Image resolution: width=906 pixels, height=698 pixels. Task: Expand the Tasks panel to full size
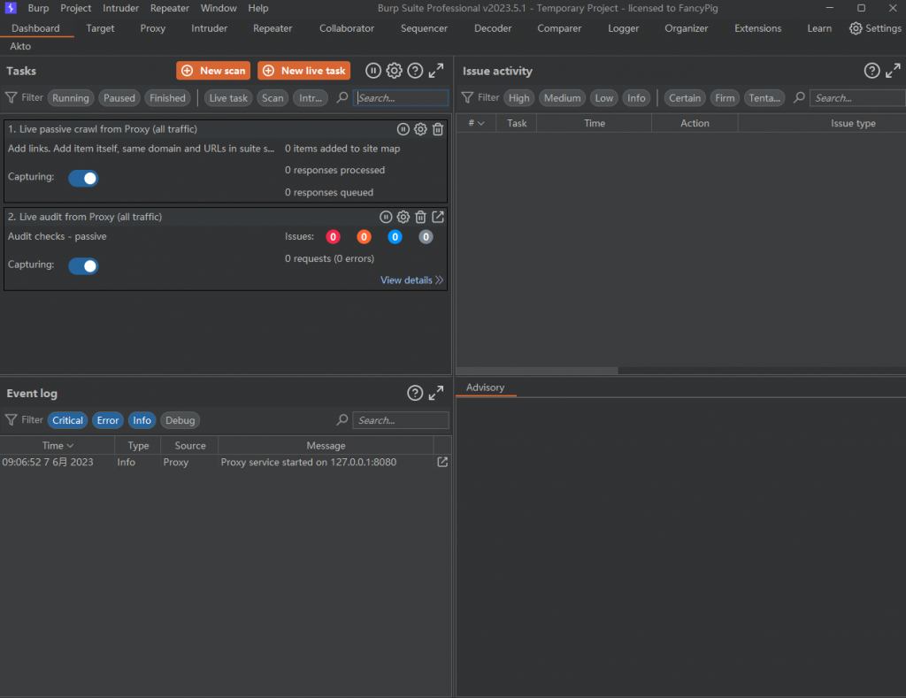pyautogui.click(x=436, y=71)
